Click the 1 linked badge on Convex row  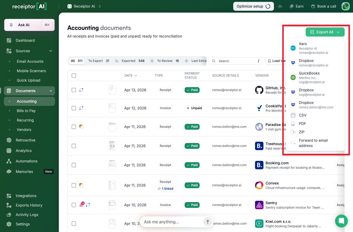coord(165,189)
